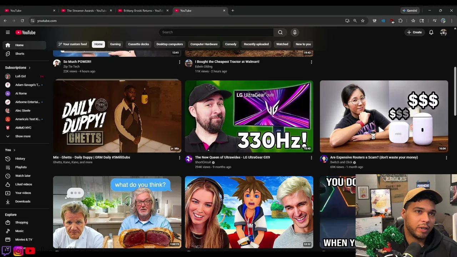
Task: Select the Comedy filter chip
Action: click(x=231, y=44)
